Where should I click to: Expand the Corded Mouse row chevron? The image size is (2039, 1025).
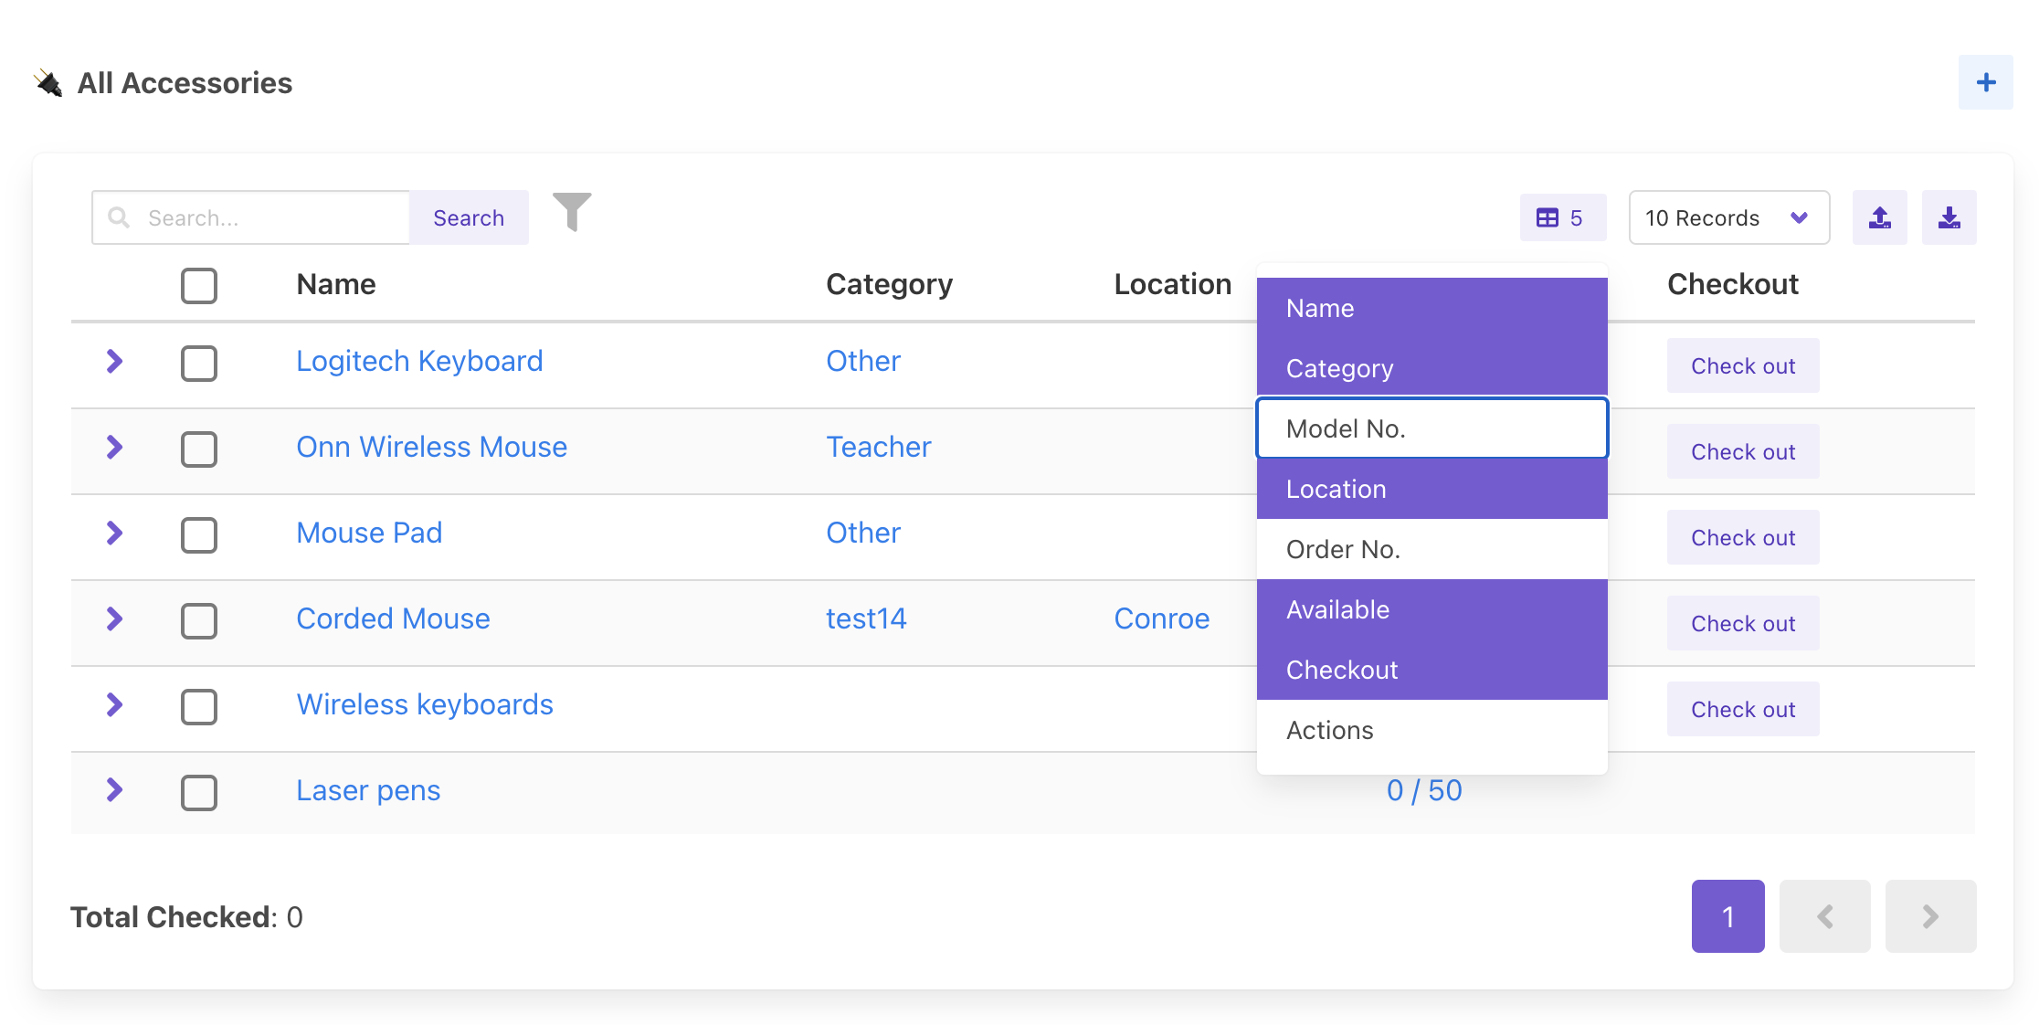click(114, 619)
